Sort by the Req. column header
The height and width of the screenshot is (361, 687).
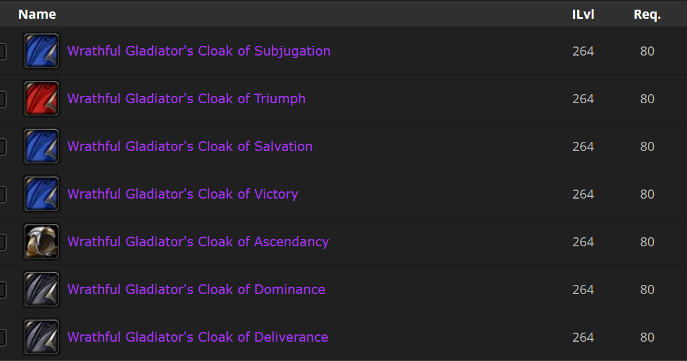[x=647, y=14]
